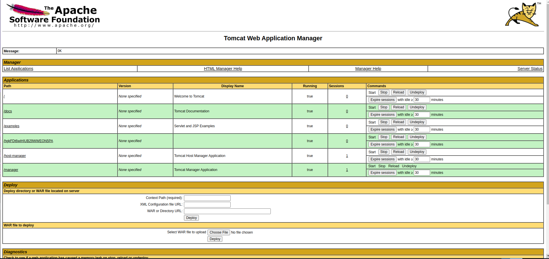549x259 pixels.
Task: Click the Context Path (required) field
Action: [x=207, y=198]
